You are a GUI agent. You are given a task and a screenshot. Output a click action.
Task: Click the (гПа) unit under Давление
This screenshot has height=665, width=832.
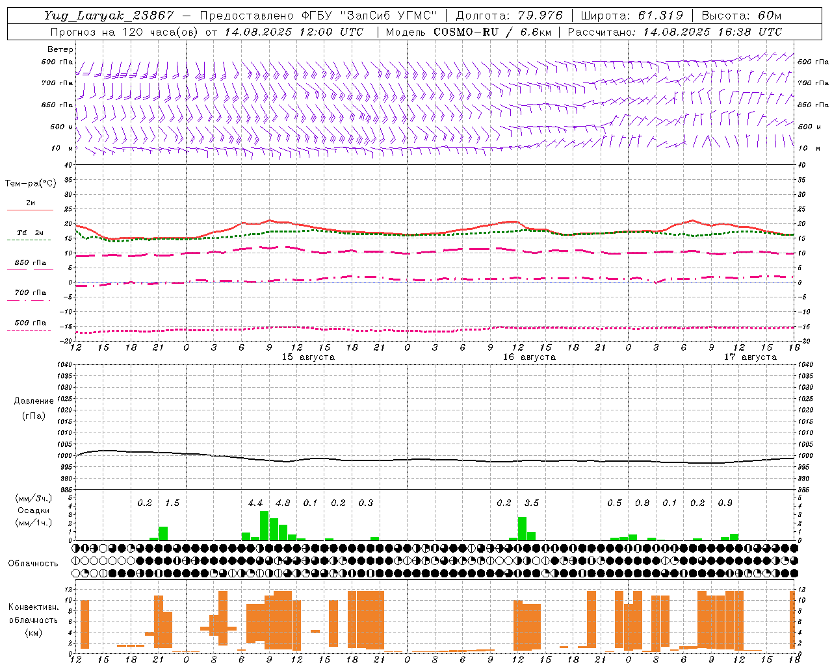[x=34, y=416]
